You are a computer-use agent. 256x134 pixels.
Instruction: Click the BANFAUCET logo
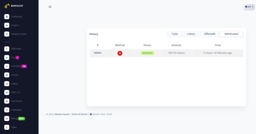pos(14,6)
